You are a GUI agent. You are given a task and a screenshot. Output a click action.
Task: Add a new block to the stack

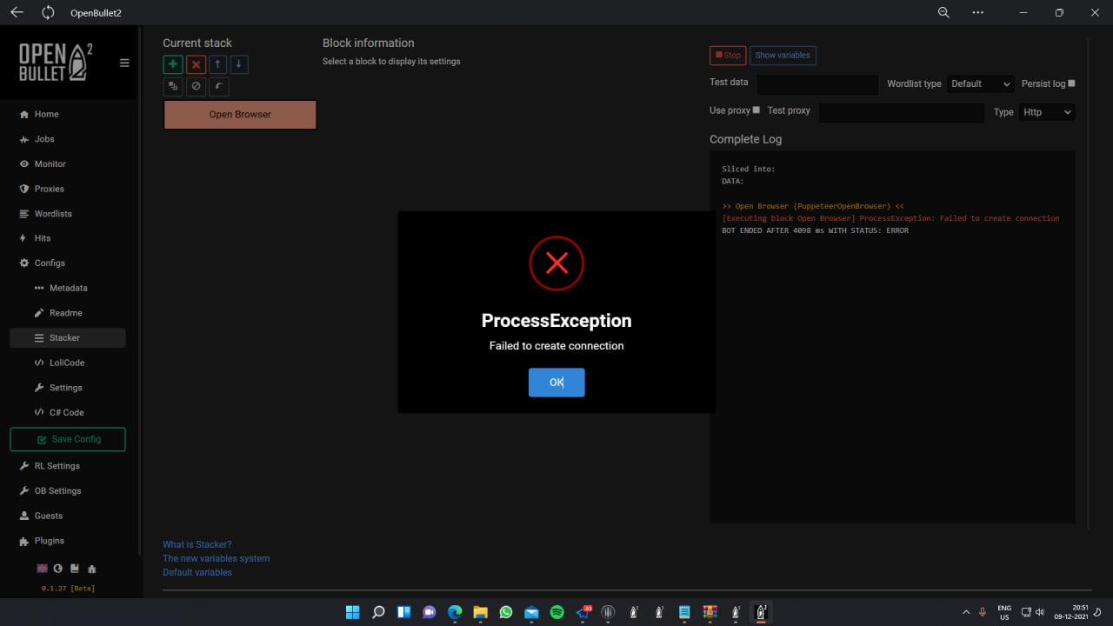pyautogui.click(x=172, y=63)
